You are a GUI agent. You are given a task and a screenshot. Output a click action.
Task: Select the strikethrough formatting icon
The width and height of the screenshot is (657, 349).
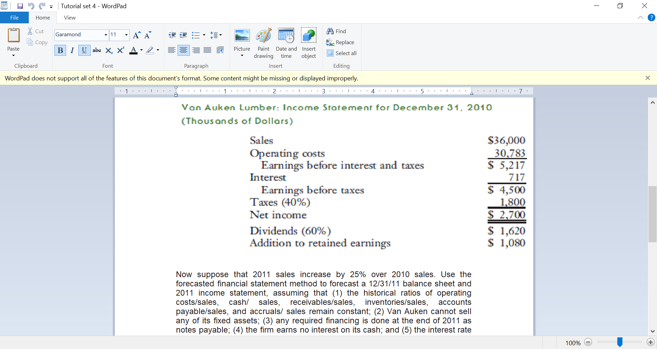point(97,50)
